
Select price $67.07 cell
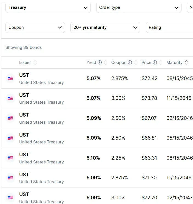pyautogui.click(x=149, y=118)
